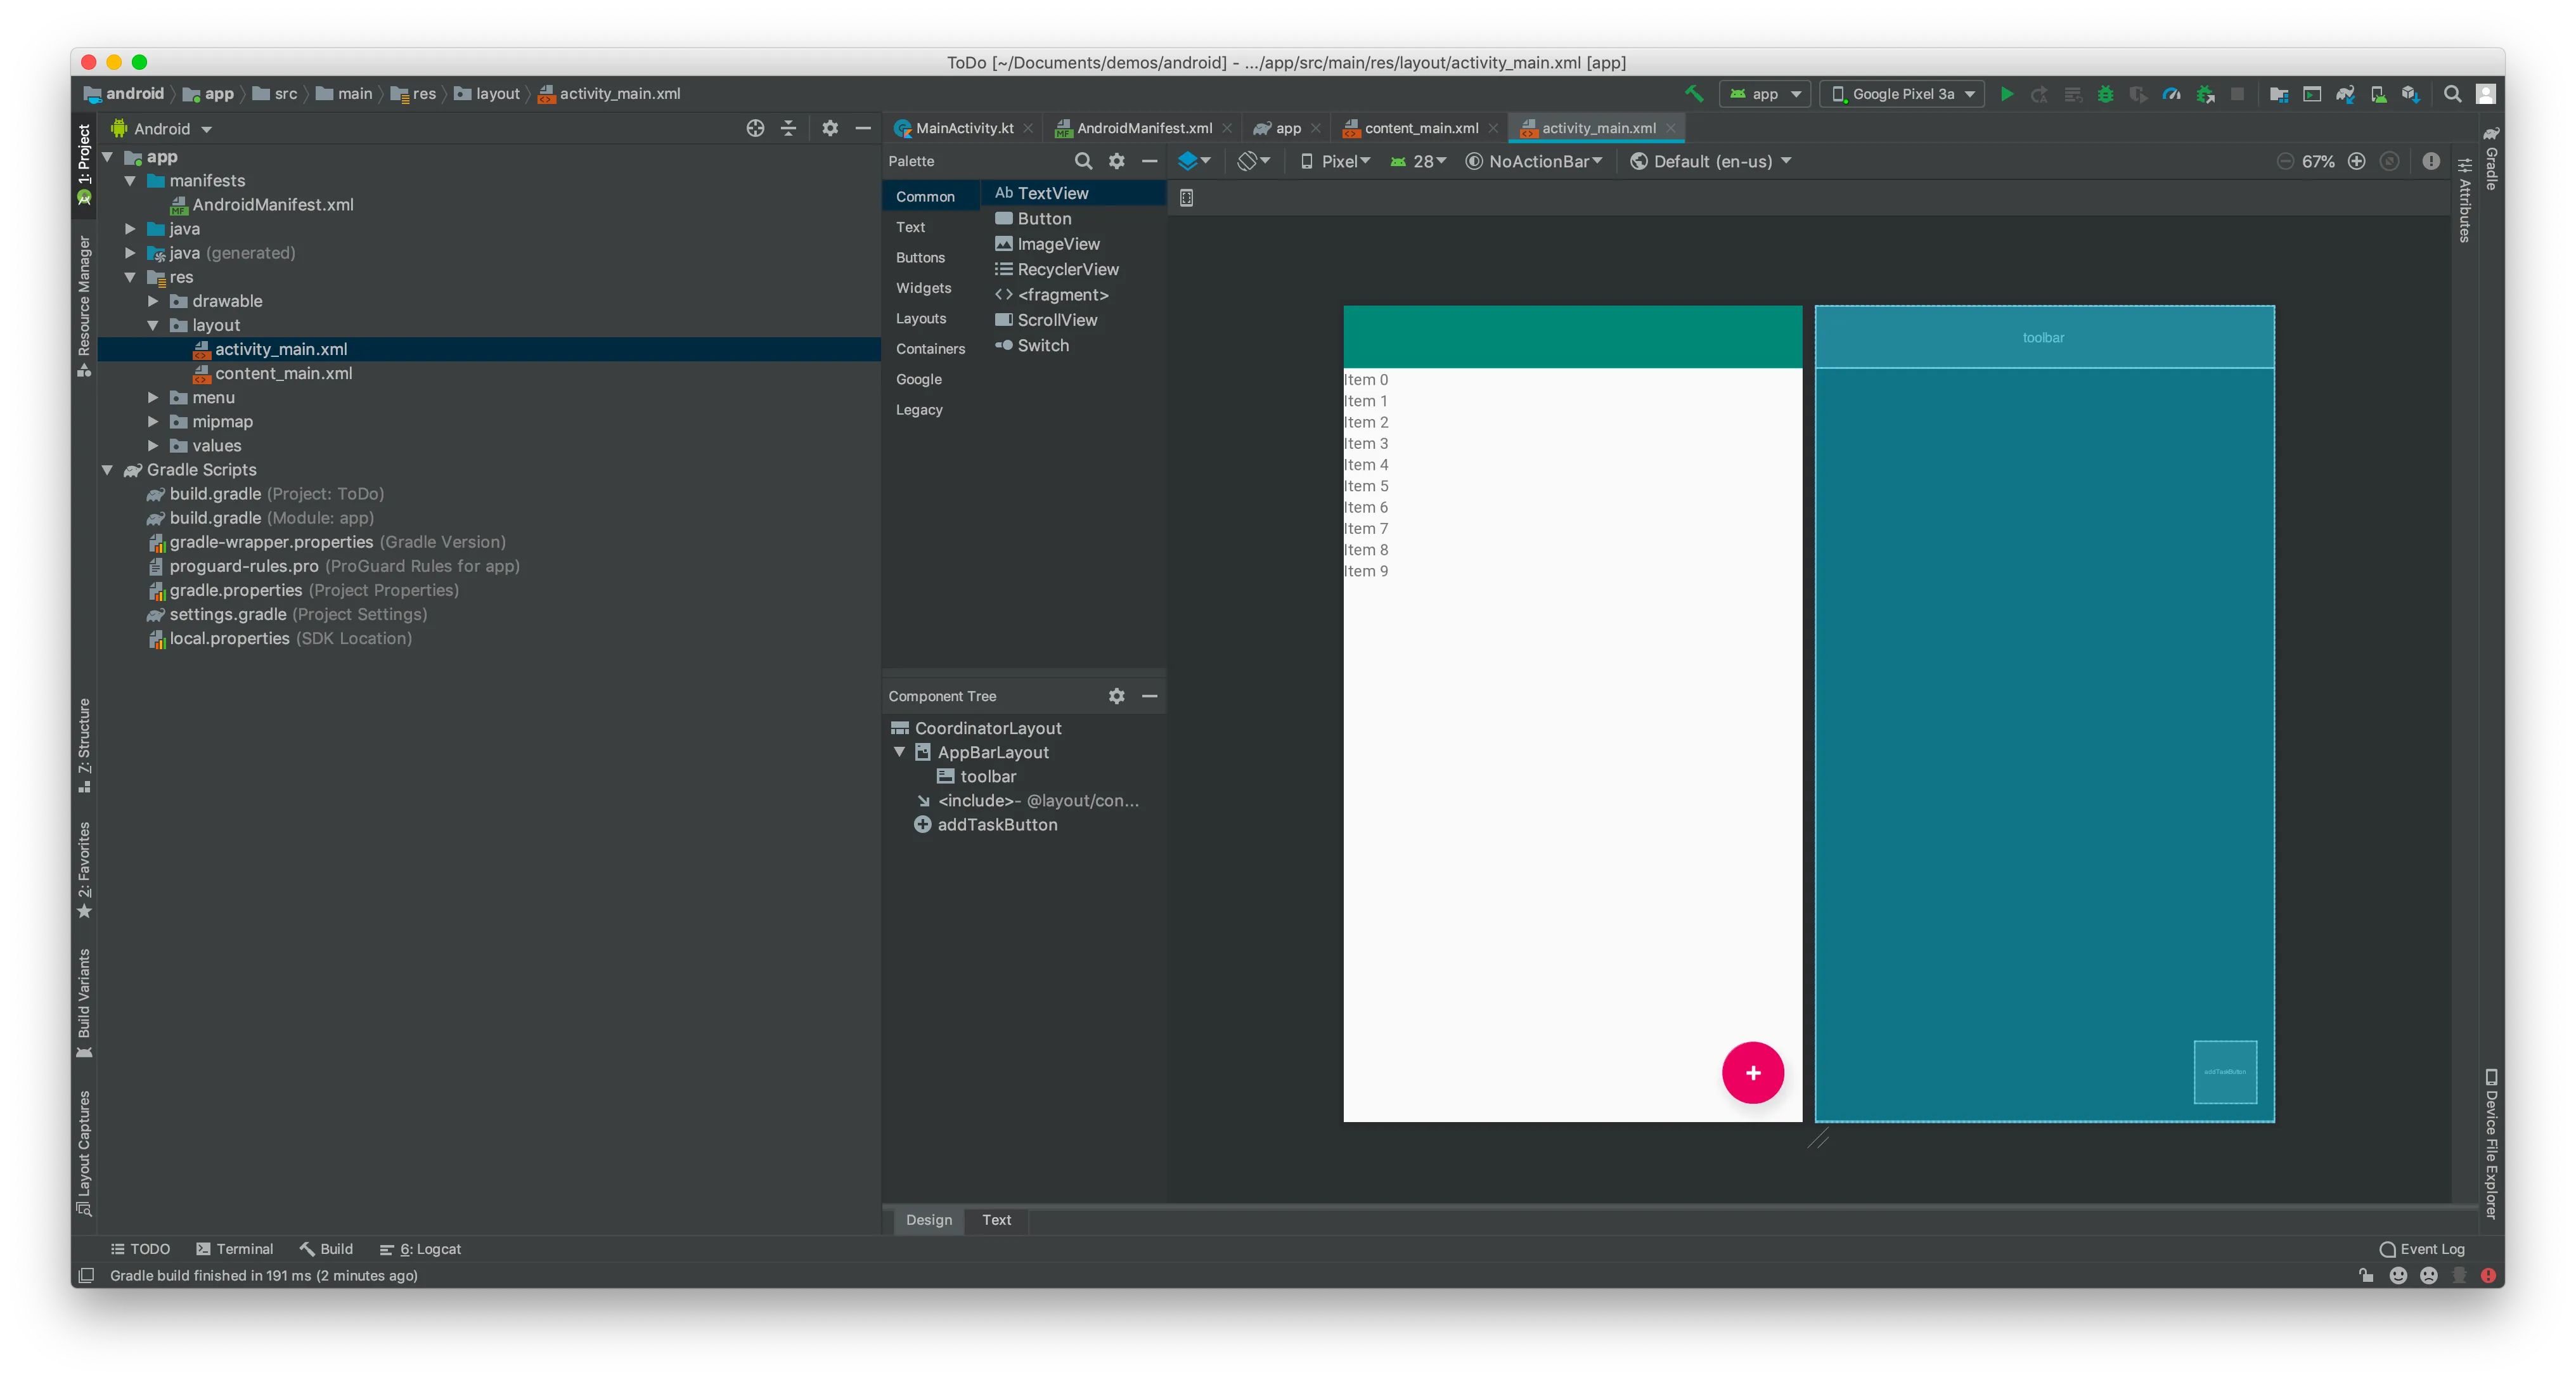Switch to content_main.xml editor tab

click(x=1420, y=128)
